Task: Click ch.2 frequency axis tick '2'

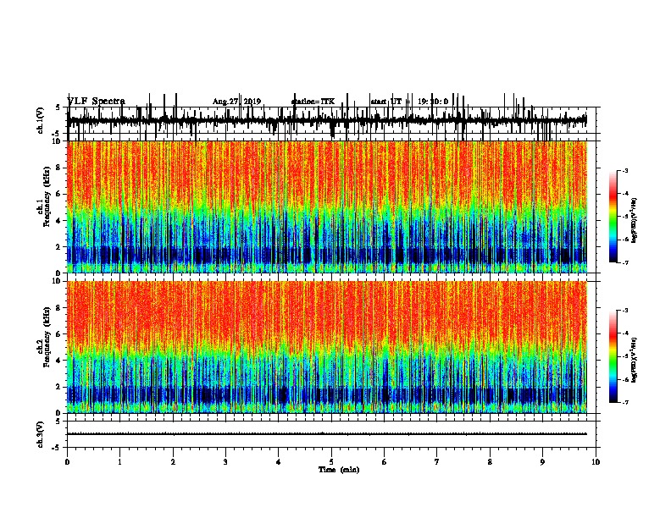Action: tap(59, 387)
